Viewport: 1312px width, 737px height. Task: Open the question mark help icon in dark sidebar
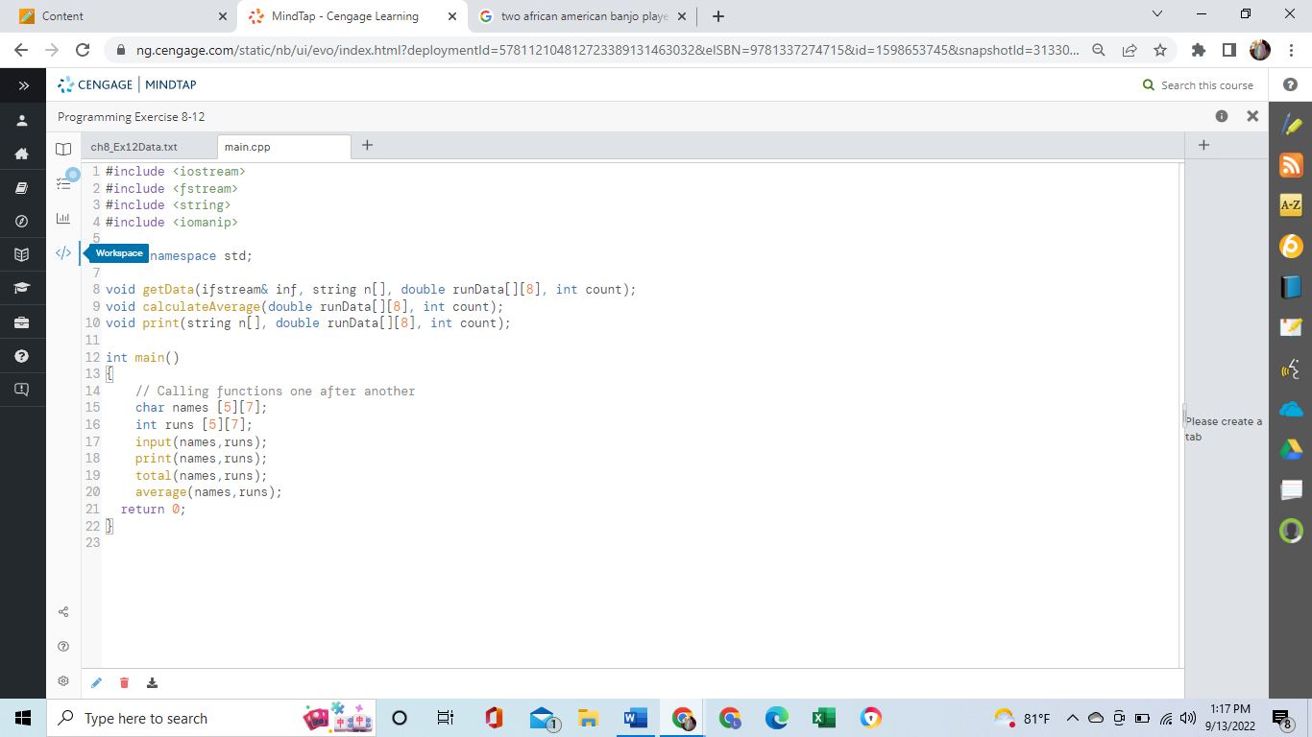(22, 356)
